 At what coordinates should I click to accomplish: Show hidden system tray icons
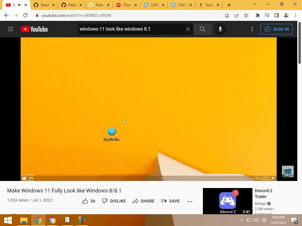[242, 220]
